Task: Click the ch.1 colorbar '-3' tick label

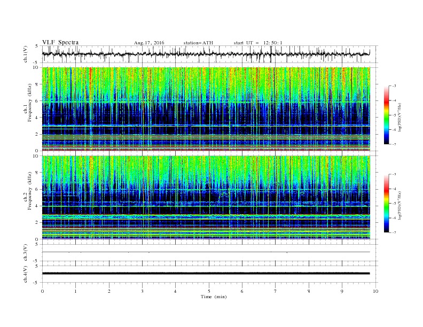Action: pos(394,86)
